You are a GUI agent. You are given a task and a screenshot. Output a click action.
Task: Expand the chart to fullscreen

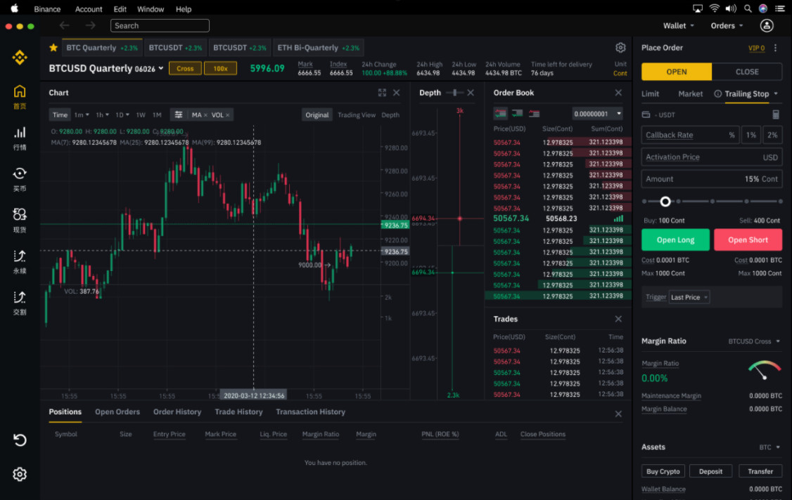[x=382, y=93]
